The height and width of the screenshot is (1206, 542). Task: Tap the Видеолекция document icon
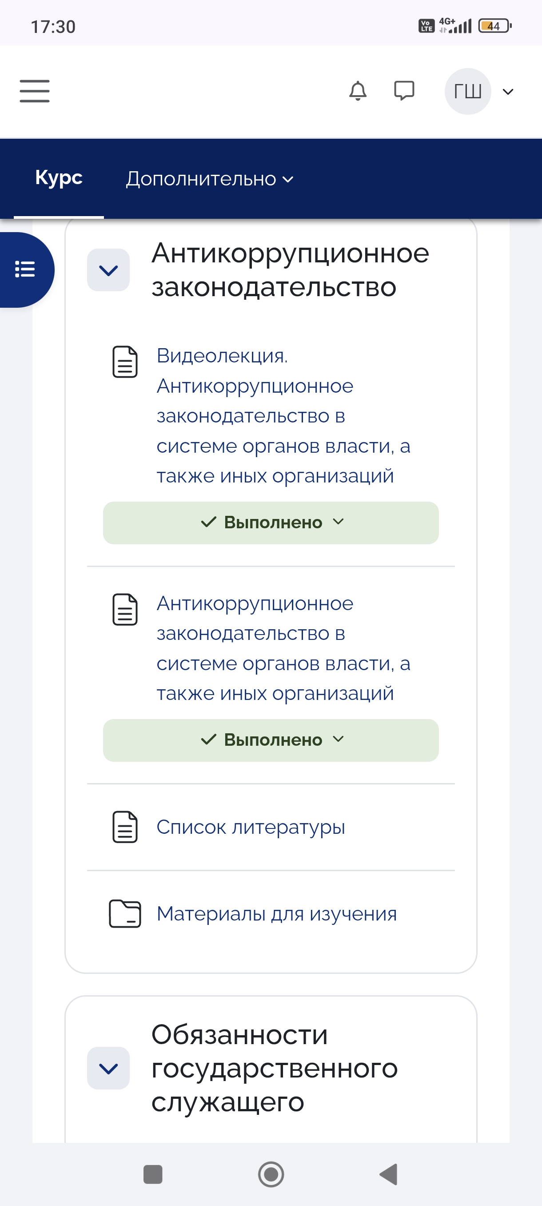(125, 362)
